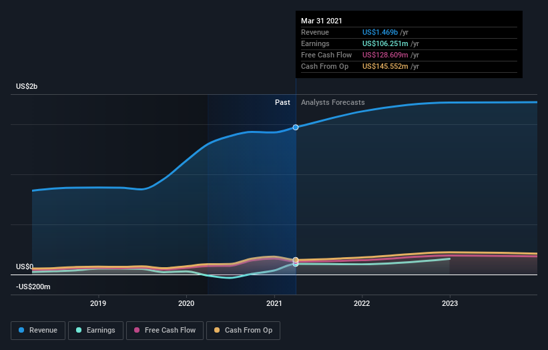The width and height of the screenshot is (548, 350).
Task: Click the 2021 x-axis label
Action: tap(274, 303)
